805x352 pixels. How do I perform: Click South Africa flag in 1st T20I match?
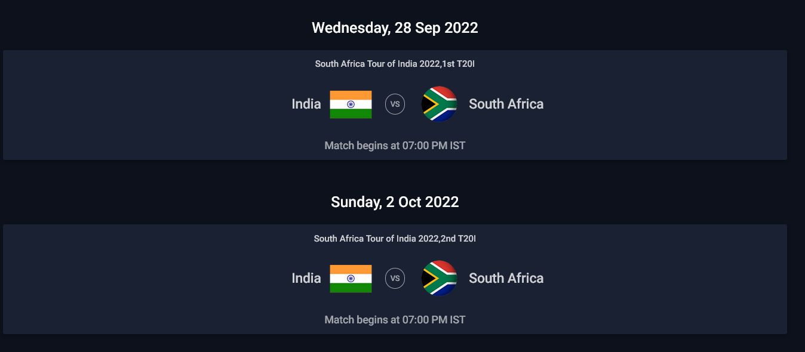[439, 104]
